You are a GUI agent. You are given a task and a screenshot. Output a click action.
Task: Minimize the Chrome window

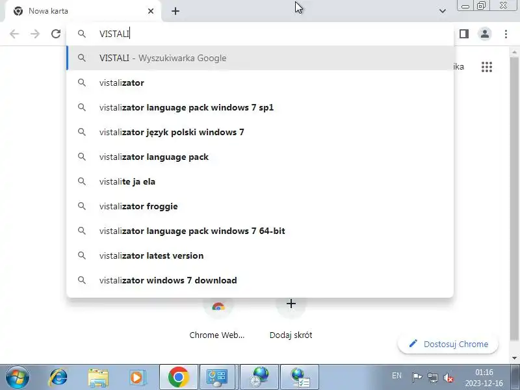tap(465, 6)
